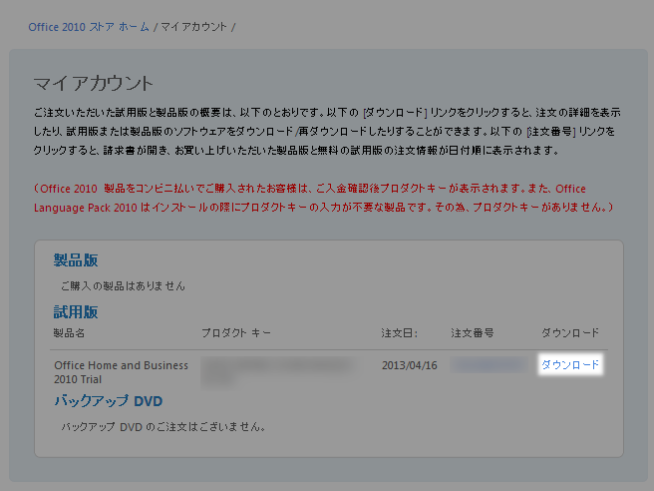654x491 pixels.
Task: Click the ダウンロード column header
Action: click(x=569, y=333)
